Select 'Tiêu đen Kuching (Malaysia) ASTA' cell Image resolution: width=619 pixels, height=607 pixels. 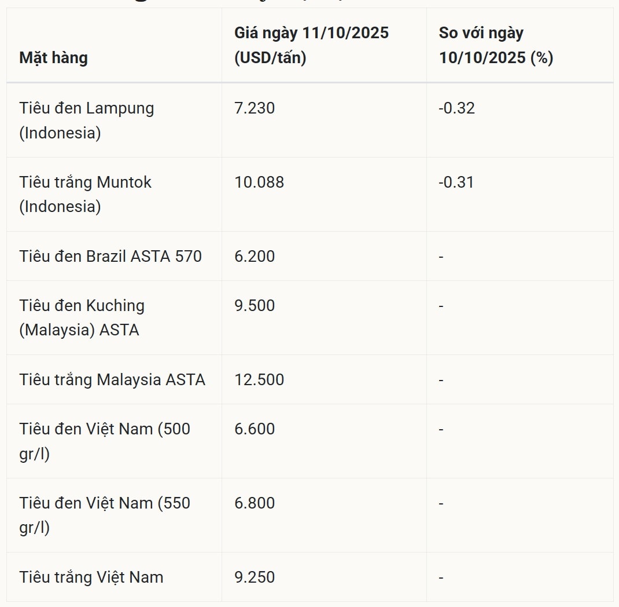pyautogui.click(x=82, y=317)
